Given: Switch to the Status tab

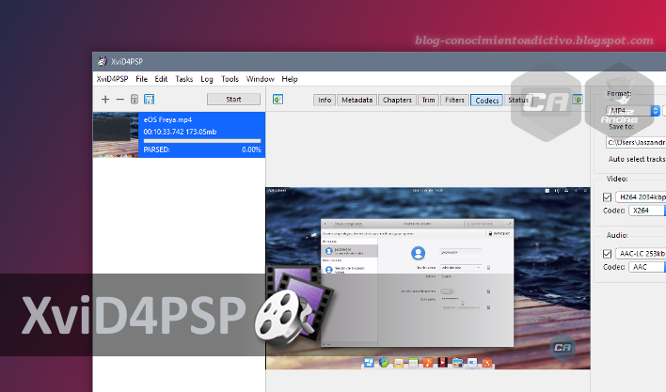Looking at the screenshot, I should [x=518, y=101].
